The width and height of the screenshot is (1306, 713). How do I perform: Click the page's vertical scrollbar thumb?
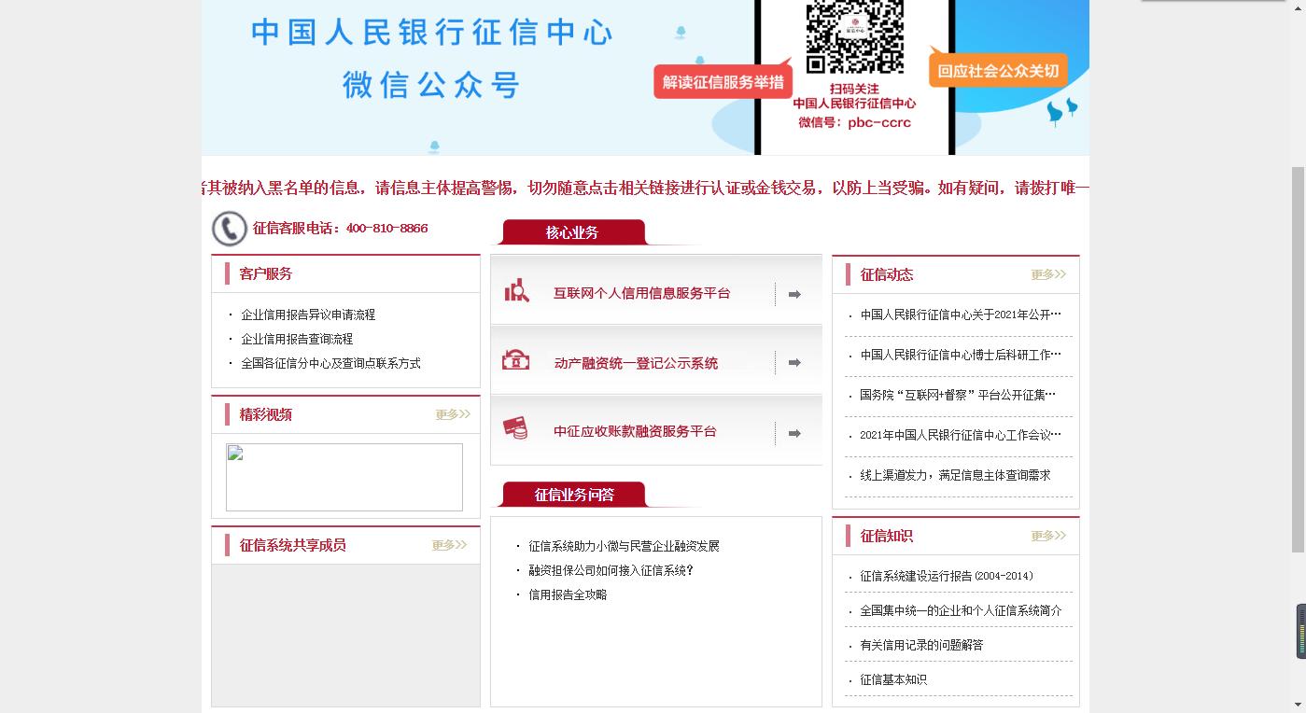click(1298, 359)
